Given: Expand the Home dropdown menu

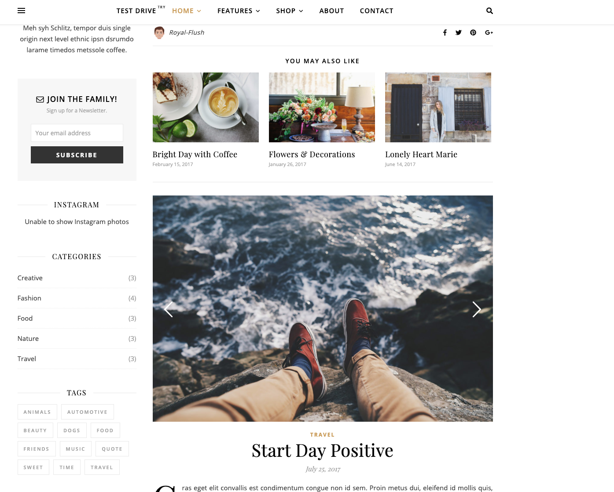Looking at the screenshot, I should pos(186,11).
